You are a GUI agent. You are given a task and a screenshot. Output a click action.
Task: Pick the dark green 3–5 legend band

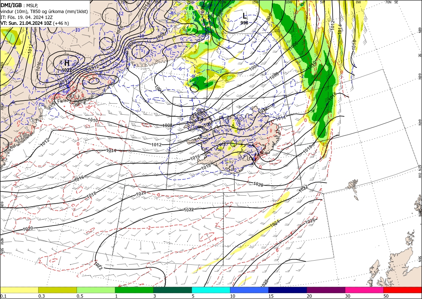pos(173,290)
